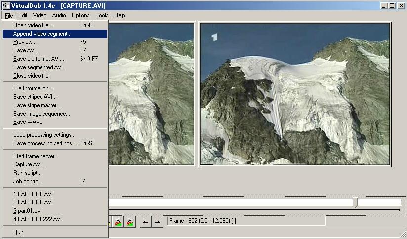Click Save AVI in the File menu

click(27, 50)
